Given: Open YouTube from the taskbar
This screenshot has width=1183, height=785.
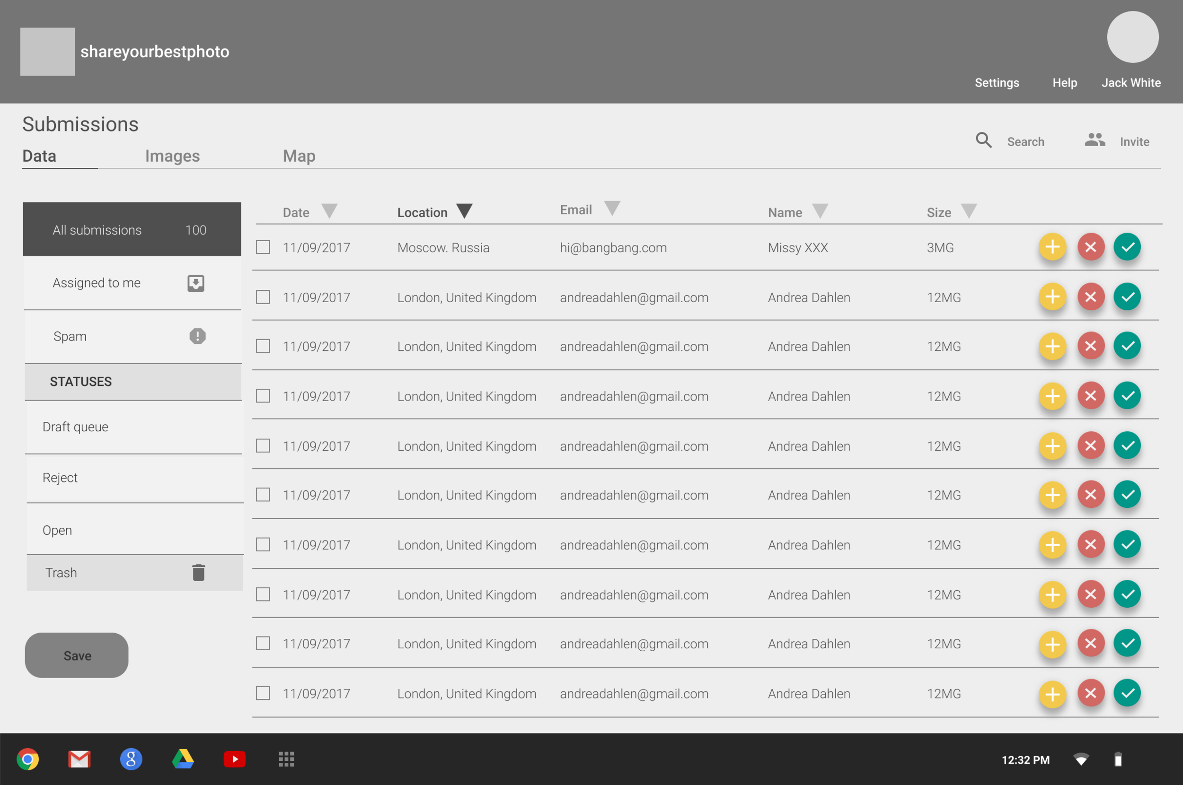Looking at the screenshot, I should tap(234, 759).
